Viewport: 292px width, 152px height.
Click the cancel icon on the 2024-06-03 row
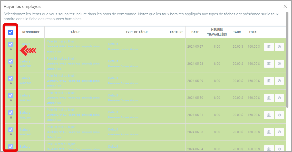279,132
